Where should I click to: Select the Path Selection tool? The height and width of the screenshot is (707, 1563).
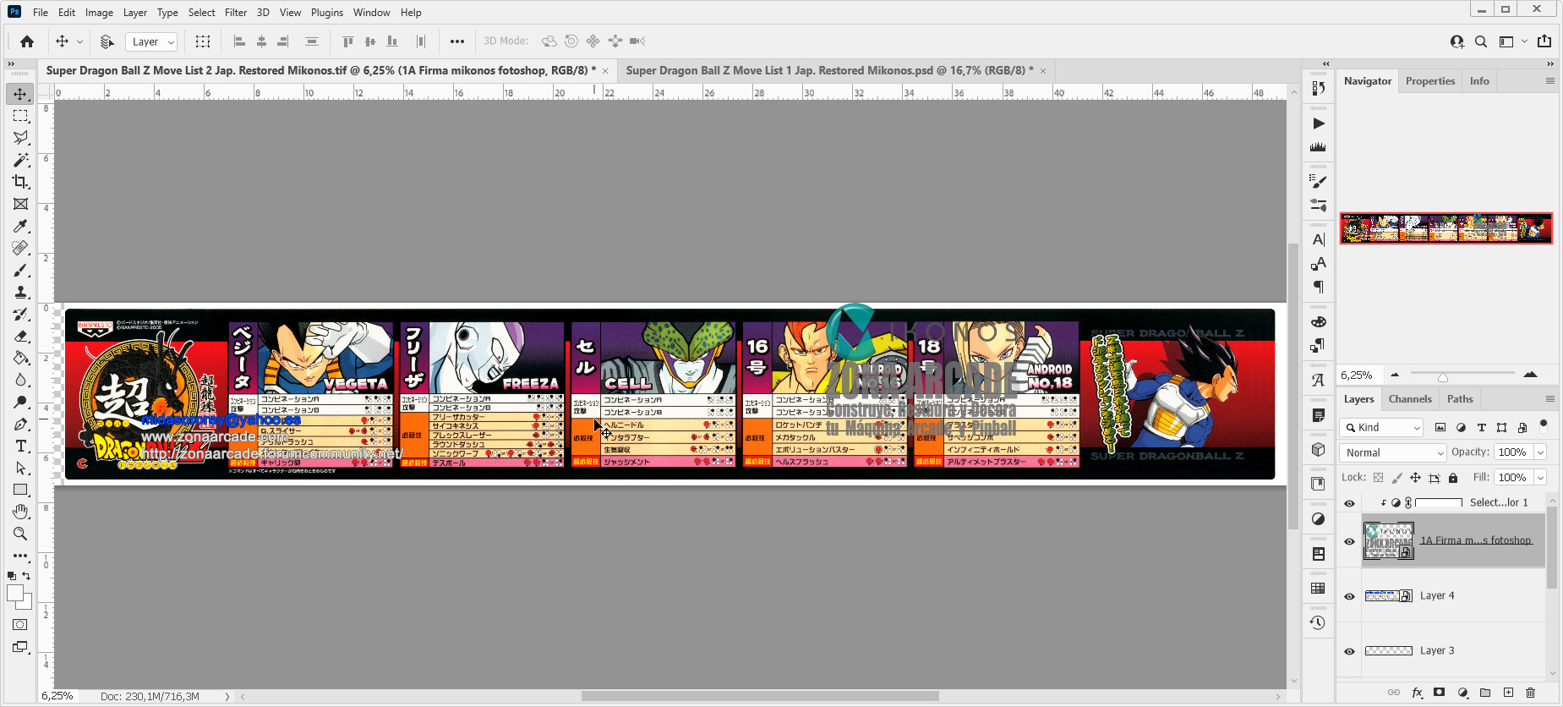coord(20,468)
